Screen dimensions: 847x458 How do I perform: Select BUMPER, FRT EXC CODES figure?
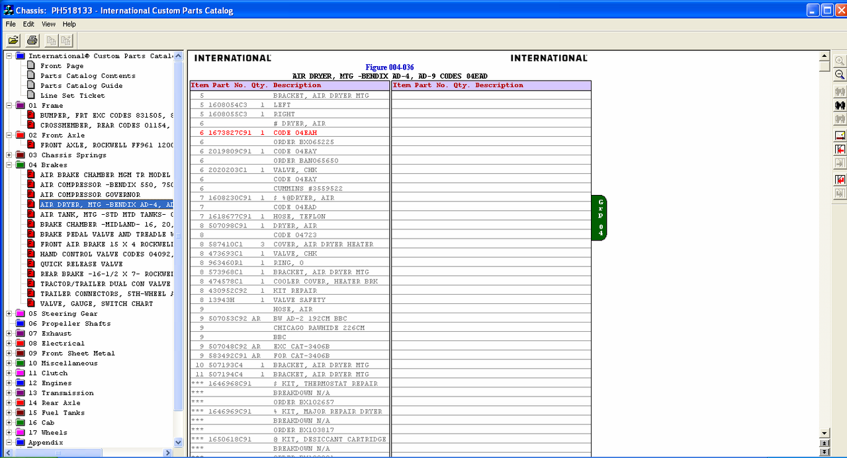[107, 116]
